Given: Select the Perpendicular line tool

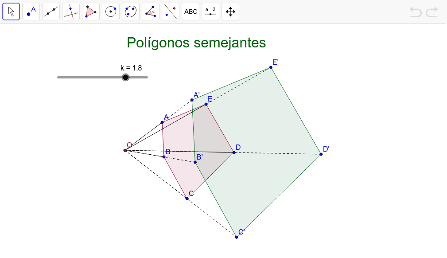Looking at the screenshot, I should [x=71, y=12].
